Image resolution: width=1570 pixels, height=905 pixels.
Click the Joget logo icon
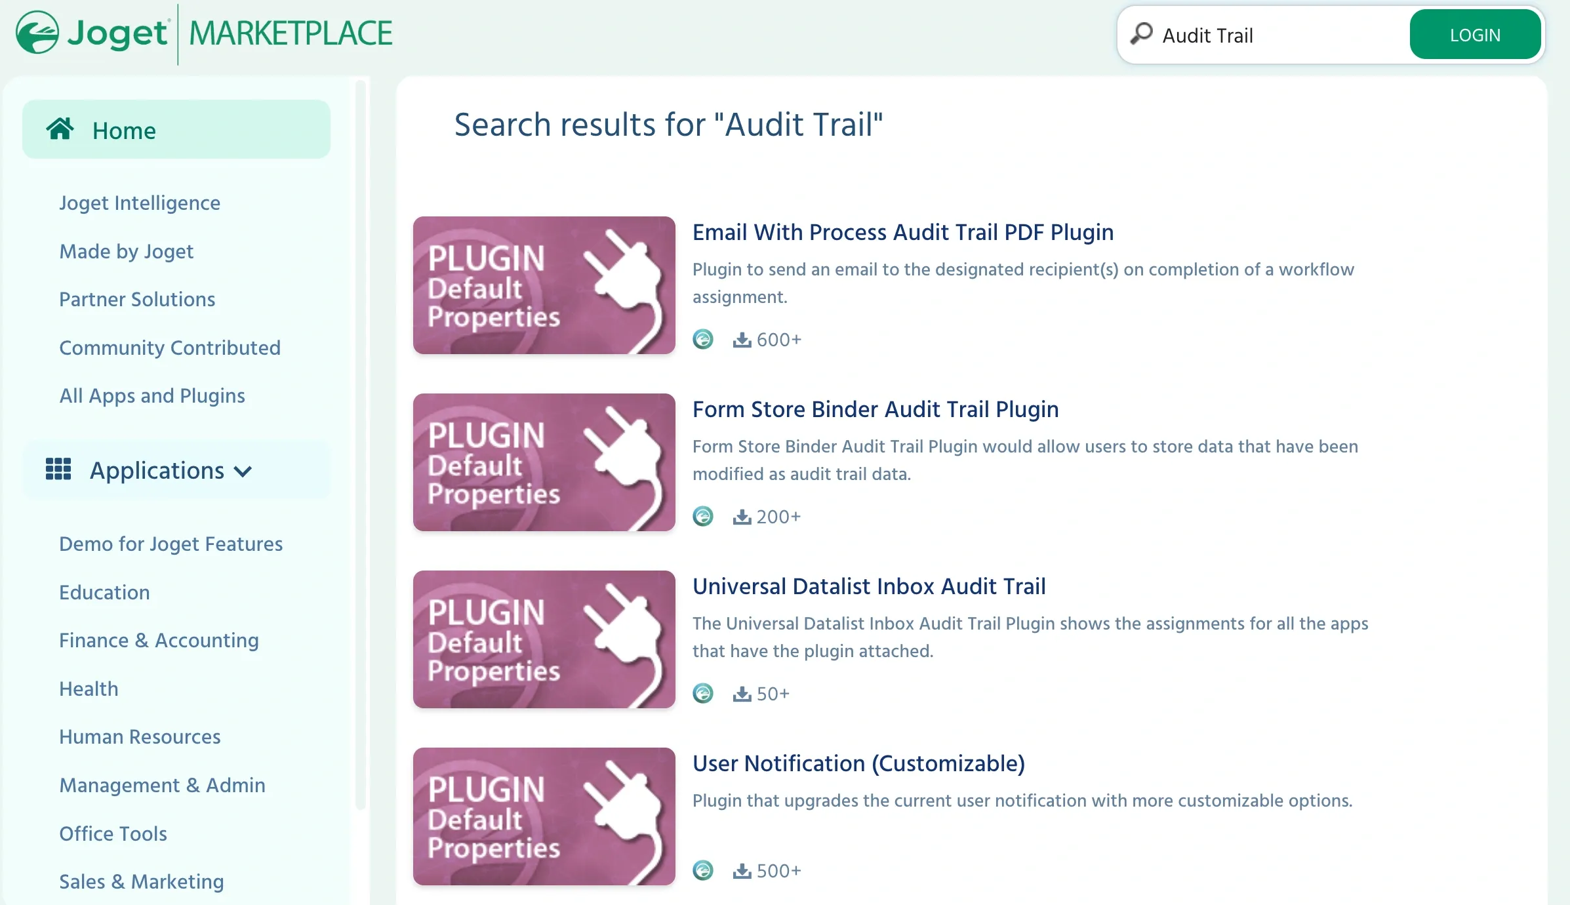37,33
